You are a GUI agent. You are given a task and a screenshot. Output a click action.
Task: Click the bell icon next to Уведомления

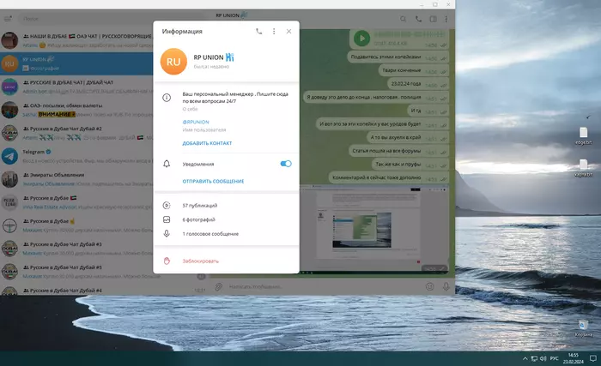pyautogui.click(x=167, y=164)
